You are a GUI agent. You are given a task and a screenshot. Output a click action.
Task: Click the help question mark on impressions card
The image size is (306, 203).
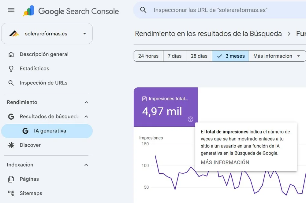click(190, 119)
